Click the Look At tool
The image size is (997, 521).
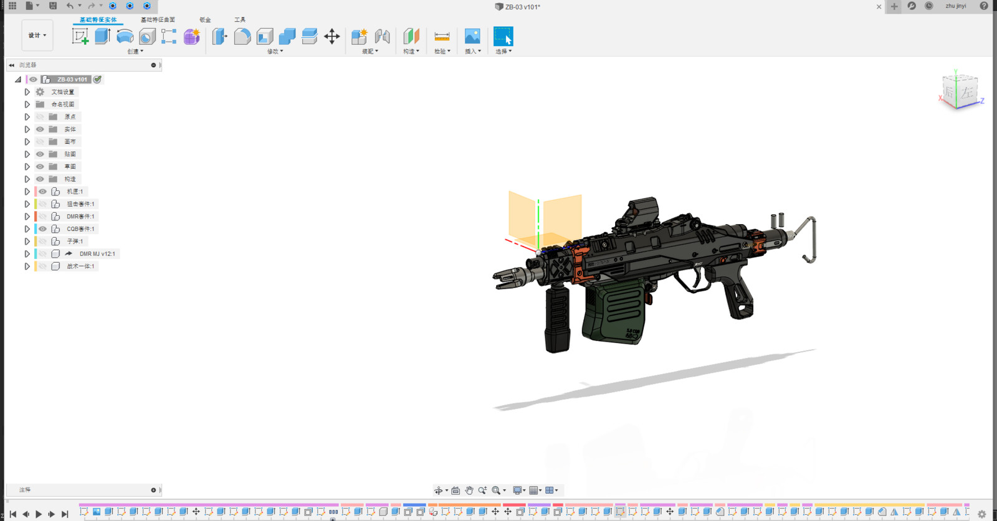point(456,490)
